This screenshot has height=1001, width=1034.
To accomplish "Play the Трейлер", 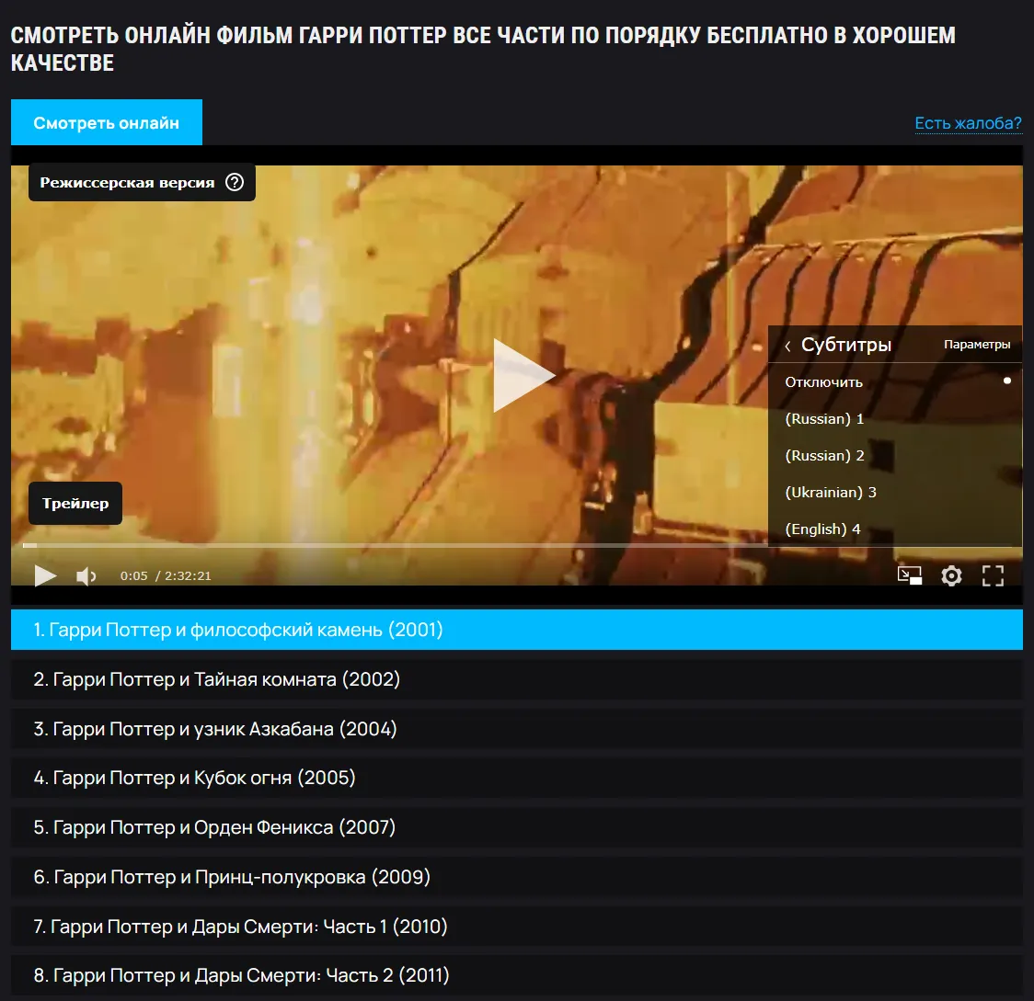I will click(75, 504).
